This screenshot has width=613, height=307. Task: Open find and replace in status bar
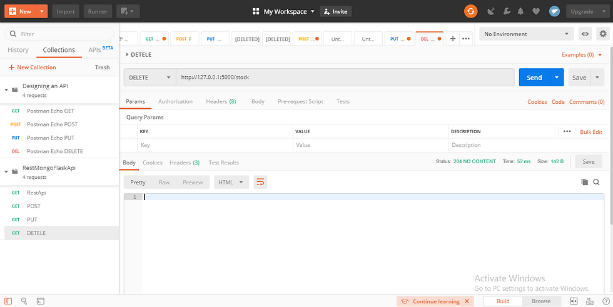coord(24,301)
